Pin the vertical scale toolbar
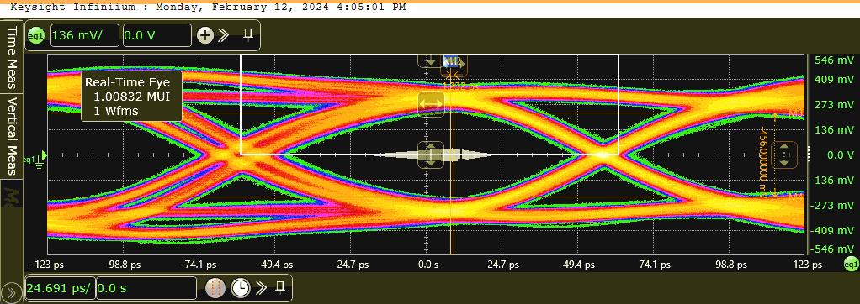The height and width of the screenshot is (304, 860). click(248, 35)
